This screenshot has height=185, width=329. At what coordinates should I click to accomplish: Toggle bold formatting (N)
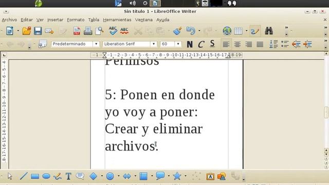coord(190,44)
